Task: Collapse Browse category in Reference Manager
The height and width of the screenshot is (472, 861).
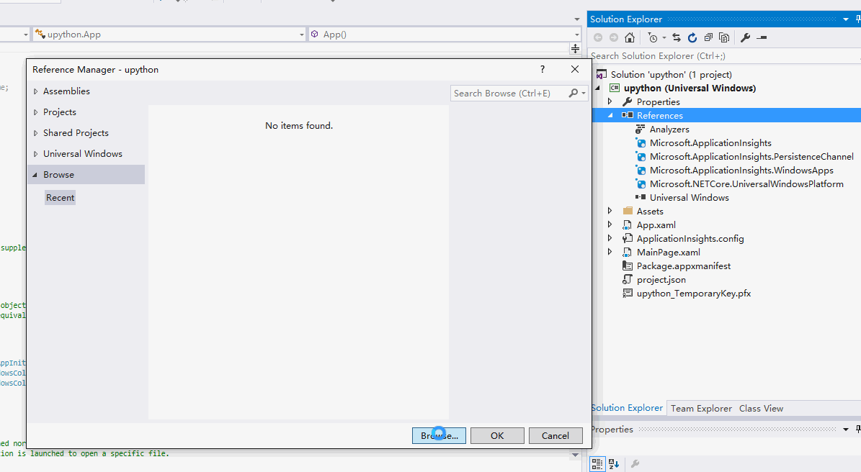Action: [x=35, y=175]
